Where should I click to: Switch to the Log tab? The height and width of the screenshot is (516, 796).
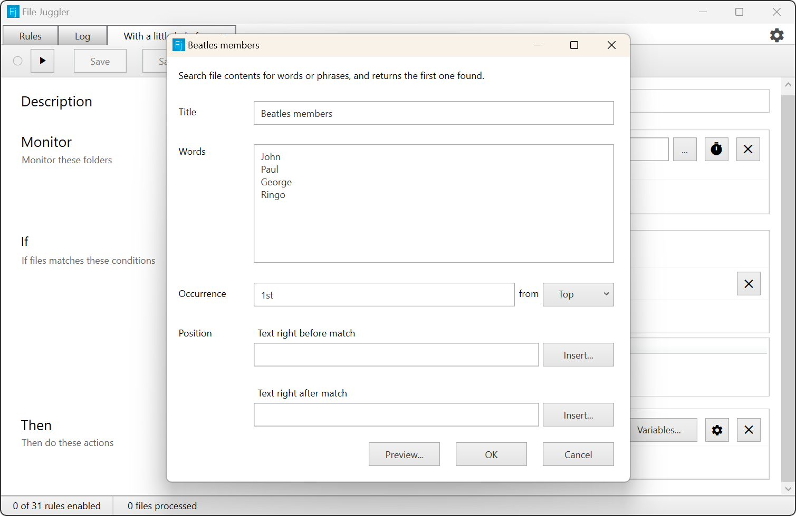click(82, 36)
